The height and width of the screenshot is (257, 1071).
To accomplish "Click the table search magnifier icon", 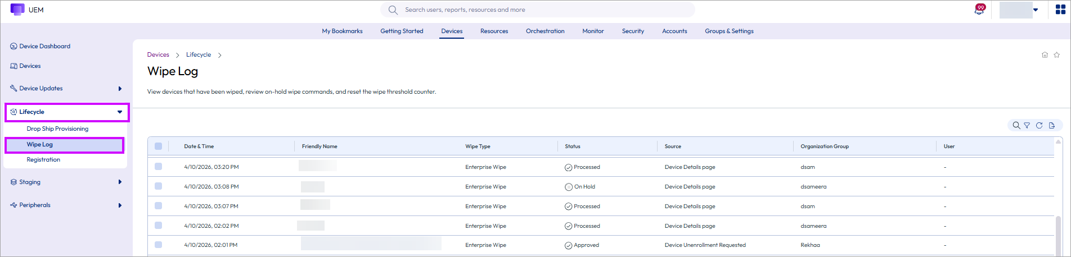I will pos(1016,125).
